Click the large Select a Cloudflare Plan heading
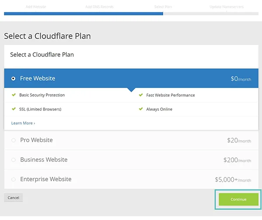This screenshot has height=220, width=262. point(48,36)
